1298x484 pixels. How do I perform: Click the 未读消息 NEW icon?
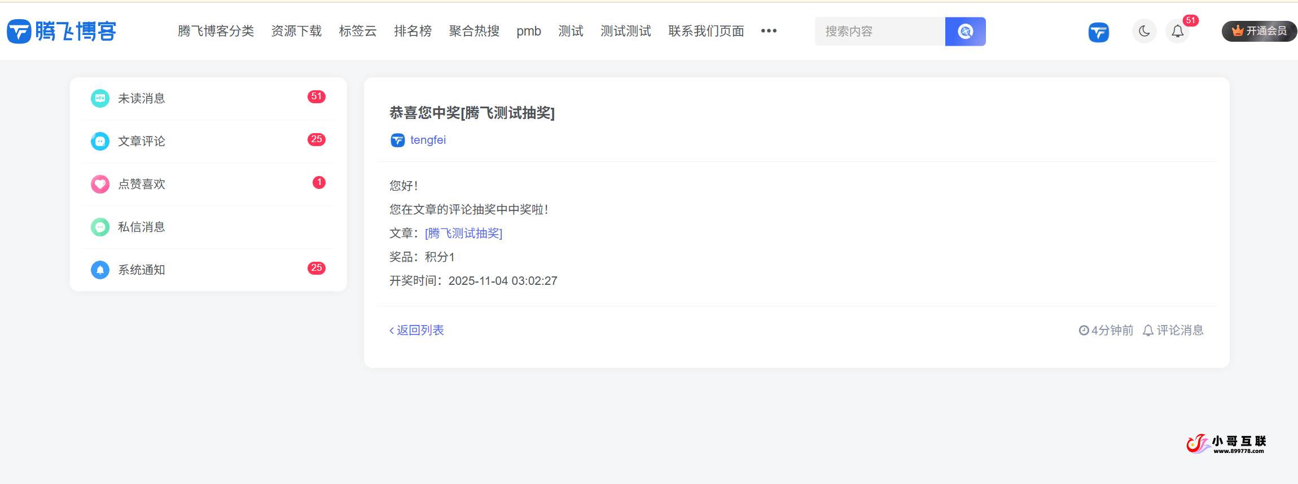[100, 98]
